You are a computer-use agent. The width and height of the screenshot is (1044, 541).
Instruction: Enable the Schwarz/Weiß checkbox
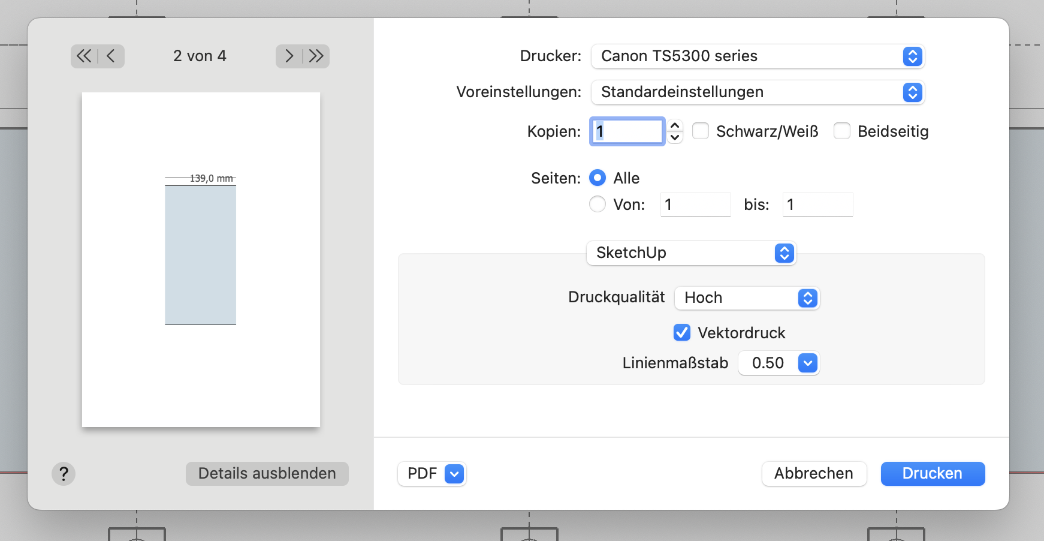701,131
